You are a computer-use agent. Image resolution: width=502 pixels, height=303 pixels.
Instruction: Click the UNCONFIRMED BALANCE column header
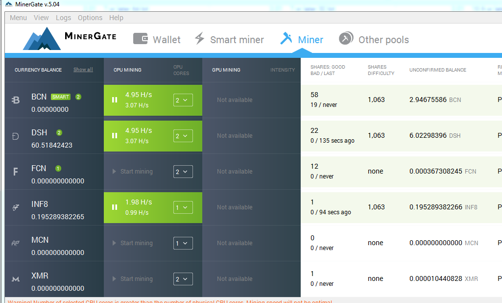[438, 70]
